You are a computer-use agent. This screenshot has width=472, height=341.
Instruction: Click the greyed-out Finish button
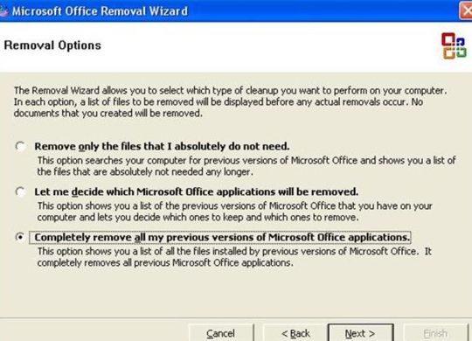coord(435,333)
